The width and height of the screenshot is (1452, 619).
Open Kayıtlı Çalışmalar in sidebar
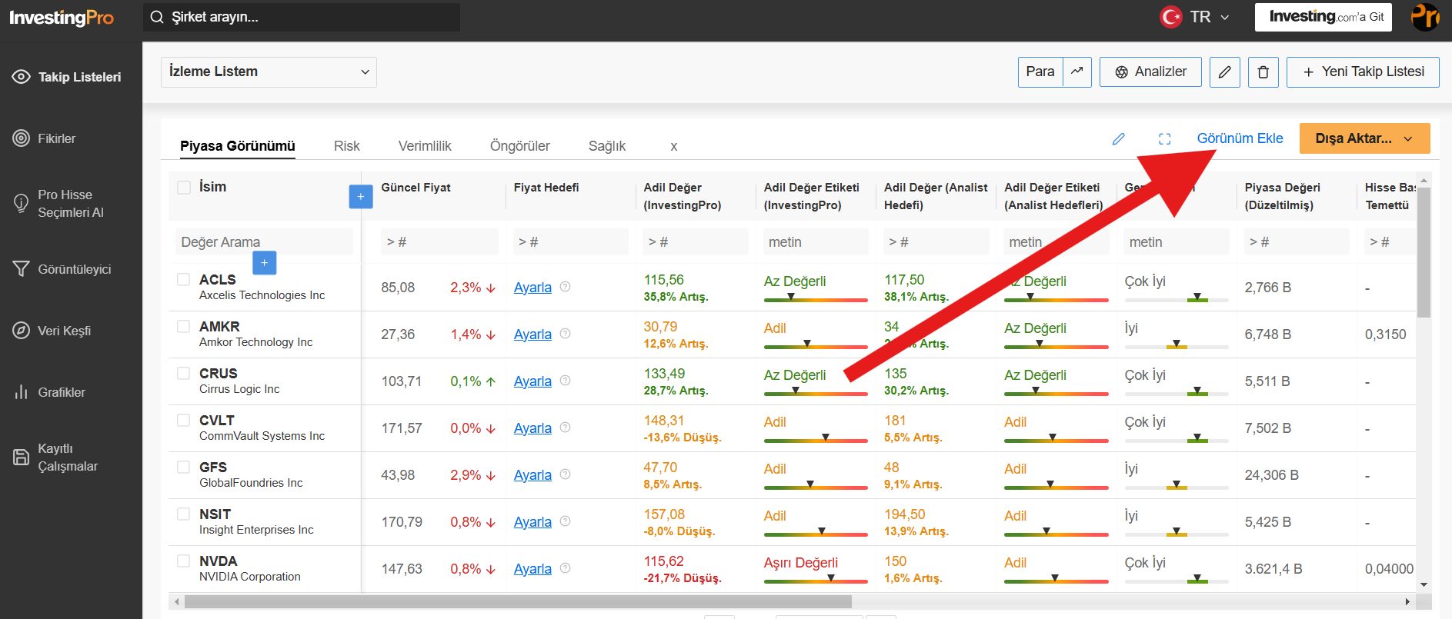tap(55, 458)
